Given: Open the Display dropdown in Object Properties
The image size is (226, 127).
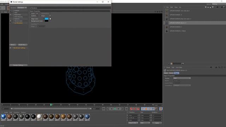Looking at the screenshot, I should 182,78.
